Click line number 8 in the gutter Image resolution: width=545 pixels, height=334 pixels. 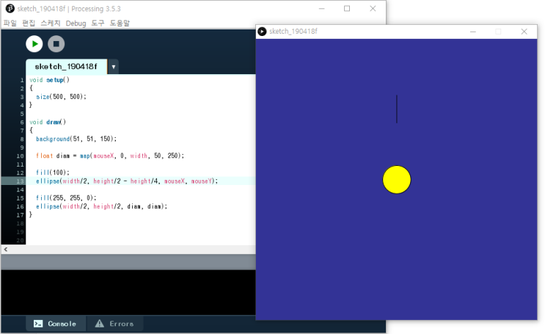(22, 139)
